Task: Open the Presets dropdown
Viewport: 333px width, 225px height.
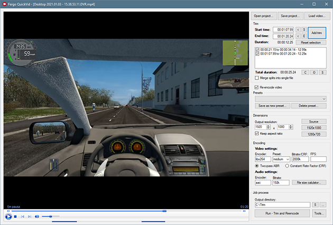Action: 291,99
